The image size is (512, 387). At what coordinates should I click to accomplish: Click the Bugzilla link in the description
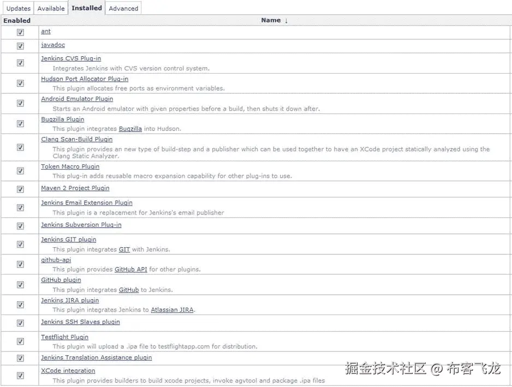coord(130,129)
